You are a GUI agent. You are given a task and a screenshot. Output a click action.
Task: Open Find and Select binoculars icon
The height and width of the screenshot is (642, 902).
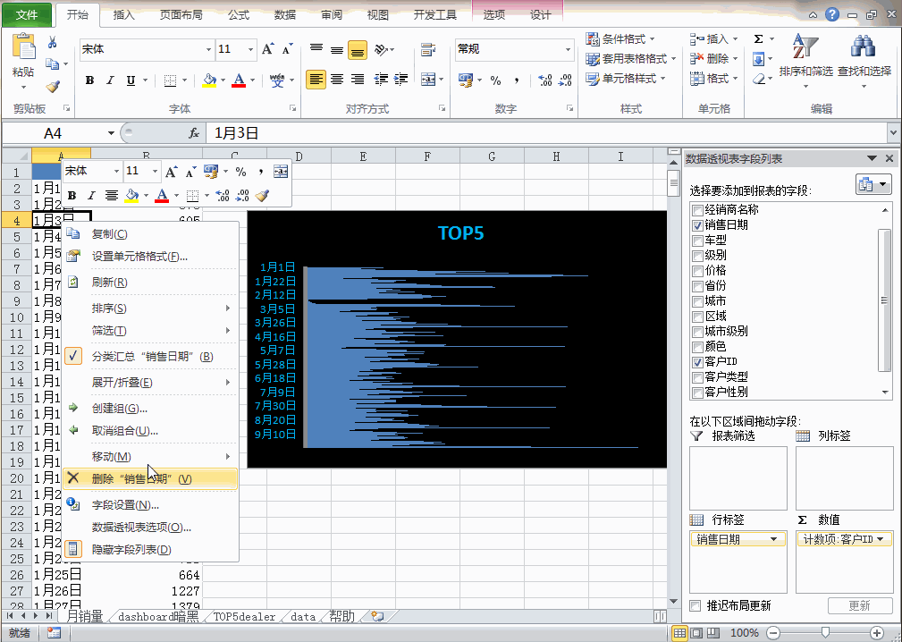click(864, 46)
